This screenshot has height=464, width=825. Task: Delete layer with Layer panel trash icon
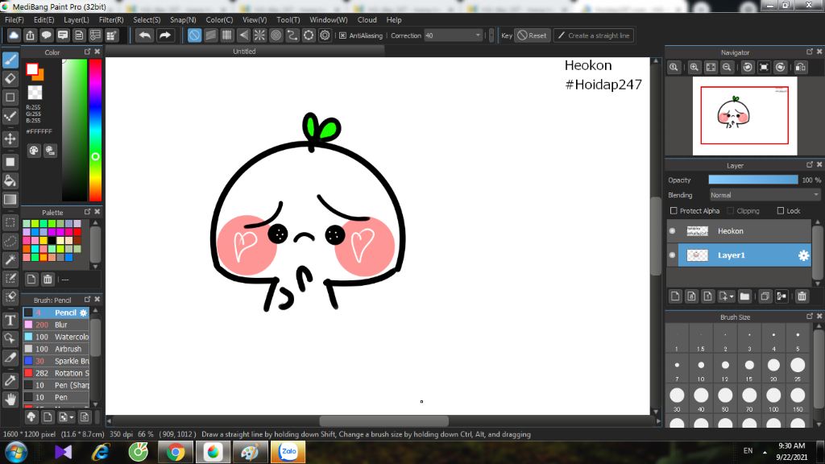pos(802,296)
